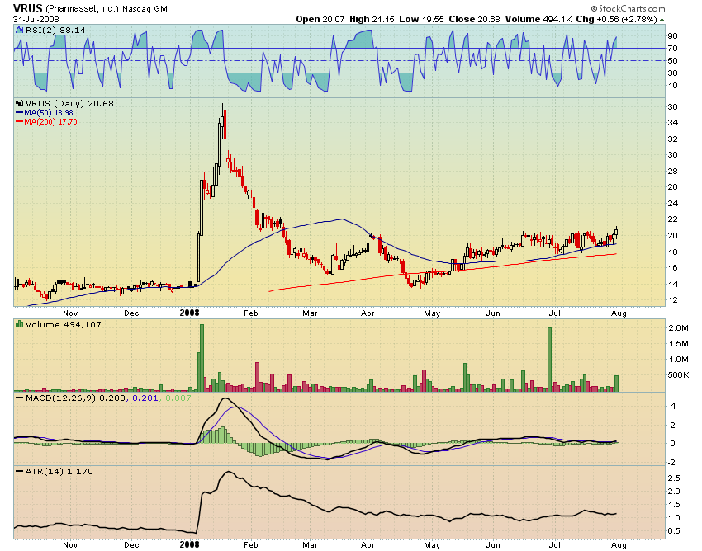
Task: Click the green 0.087 MACD histogram value
Action: click(178, 398)
